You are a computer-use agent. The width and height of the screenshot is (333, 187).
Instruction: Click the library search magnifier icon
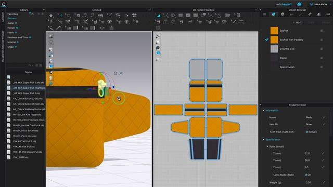point(30,65)
